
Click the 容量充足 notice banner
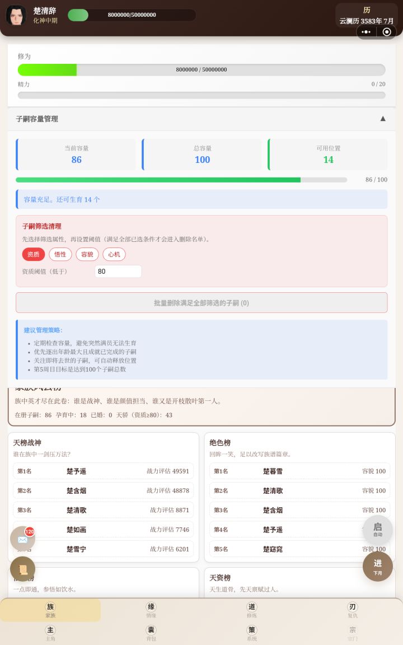[x=201, y=199]
